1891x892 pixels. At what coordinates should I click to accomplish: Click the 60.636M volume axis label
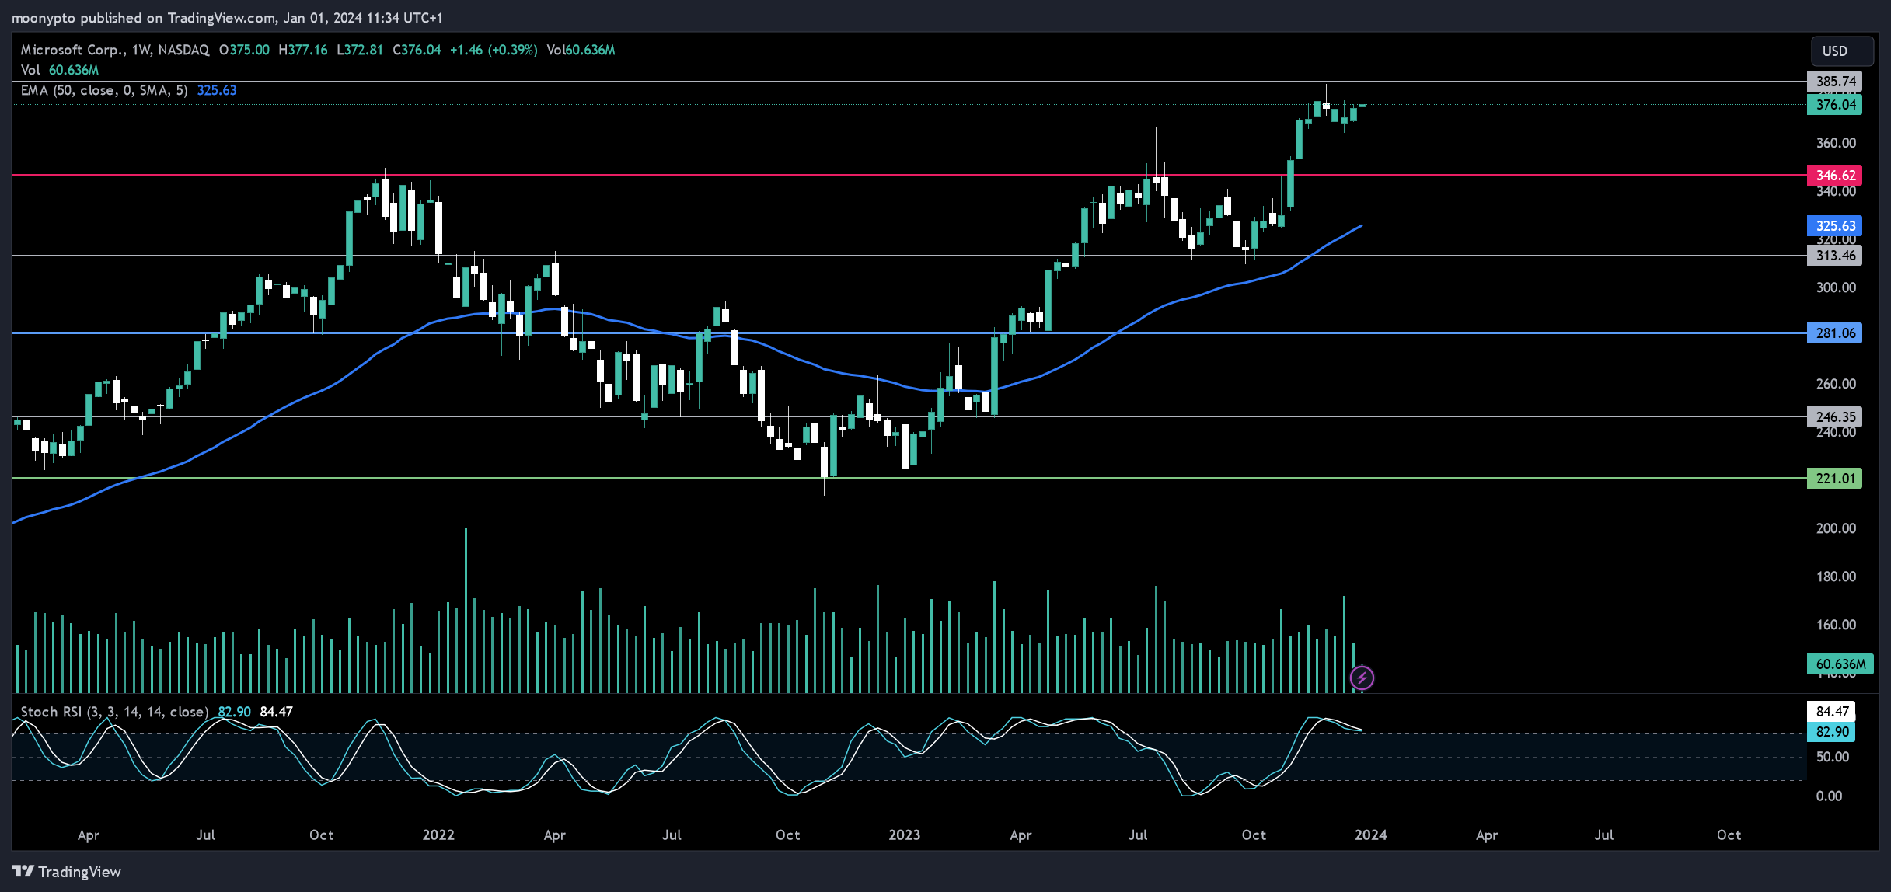point(1840,664)
